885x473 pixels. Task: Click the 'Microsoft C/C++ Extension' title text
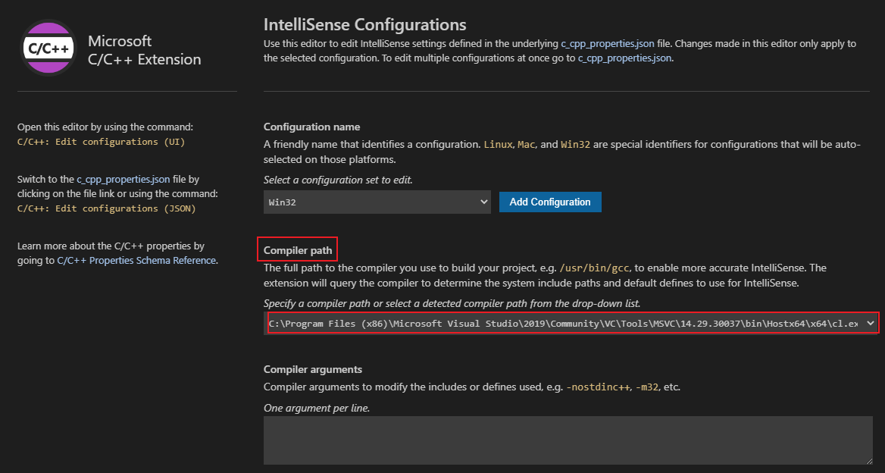[x=145, y=50]
